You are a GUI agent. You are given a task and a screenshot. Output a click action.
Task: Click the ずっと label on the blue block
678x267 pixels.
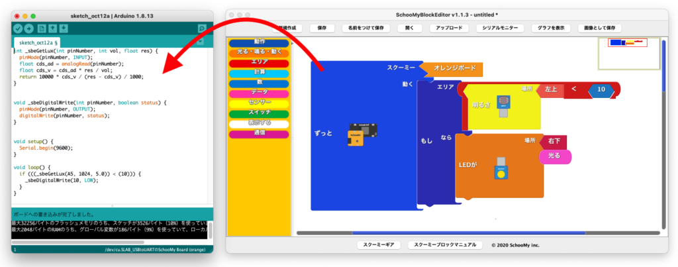point(324,133)
